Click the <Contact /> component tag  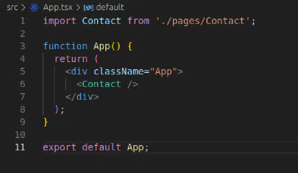pyautogui.click(x=107, y=84)
